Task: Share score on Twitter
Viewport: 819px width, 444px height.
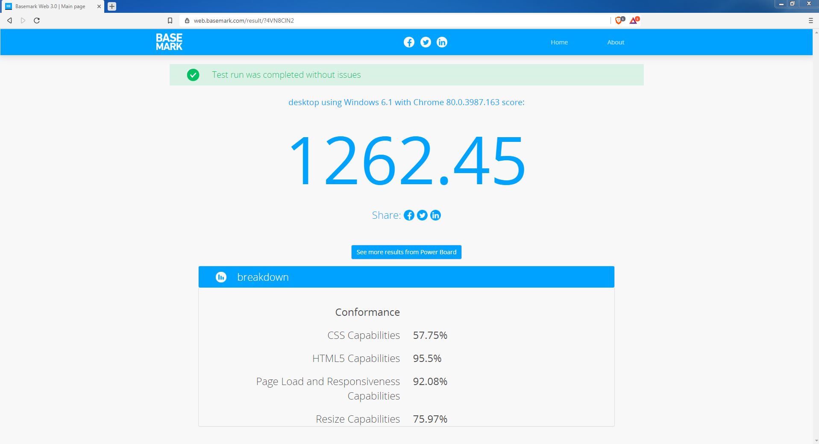Action: click(x=422, y=215)
